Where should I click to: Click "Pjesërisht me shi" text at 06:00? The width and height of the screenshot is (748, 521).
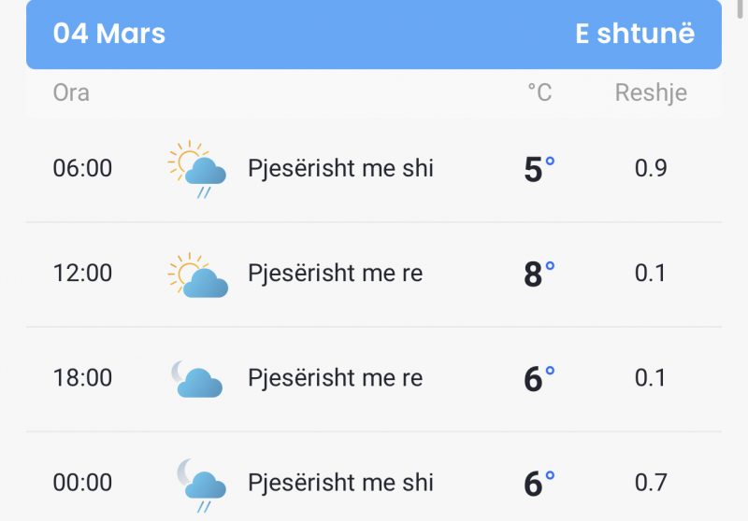tap(340, 169)
